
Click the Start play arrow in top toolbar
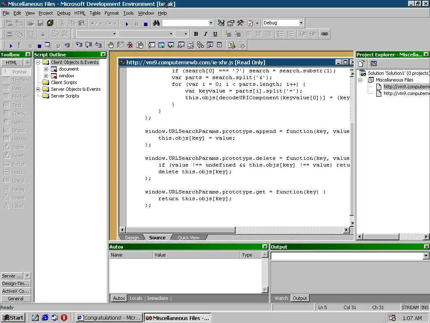pyautogui.click(x=126, y=24)
